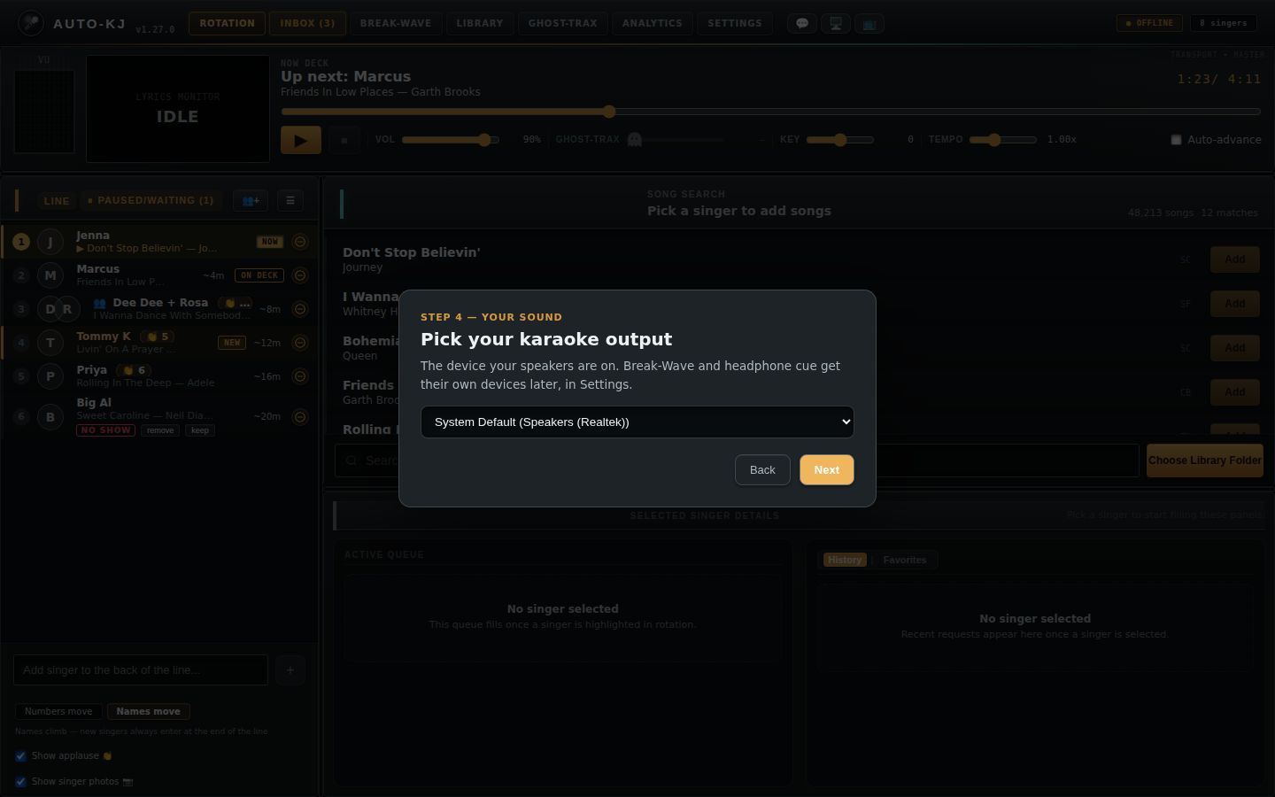Click the plus button to add singer
Viewport: 1275px width, 797px height.
(290, 670)
